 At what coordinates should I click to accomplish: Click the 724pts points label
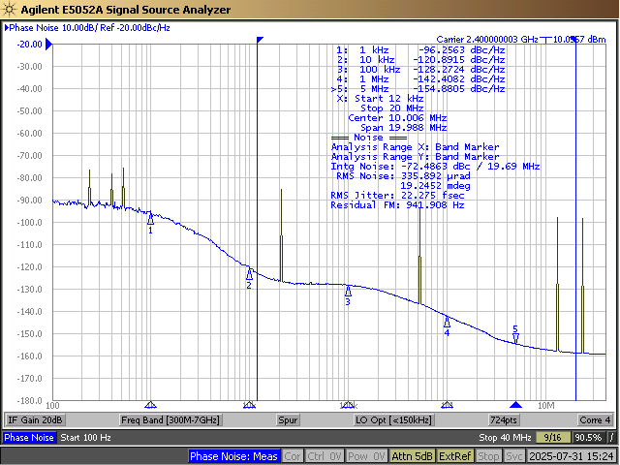[x=504, y=419]
